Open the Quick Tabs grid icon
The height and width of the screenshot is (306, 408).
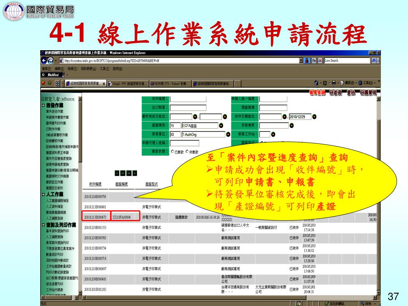57,84
